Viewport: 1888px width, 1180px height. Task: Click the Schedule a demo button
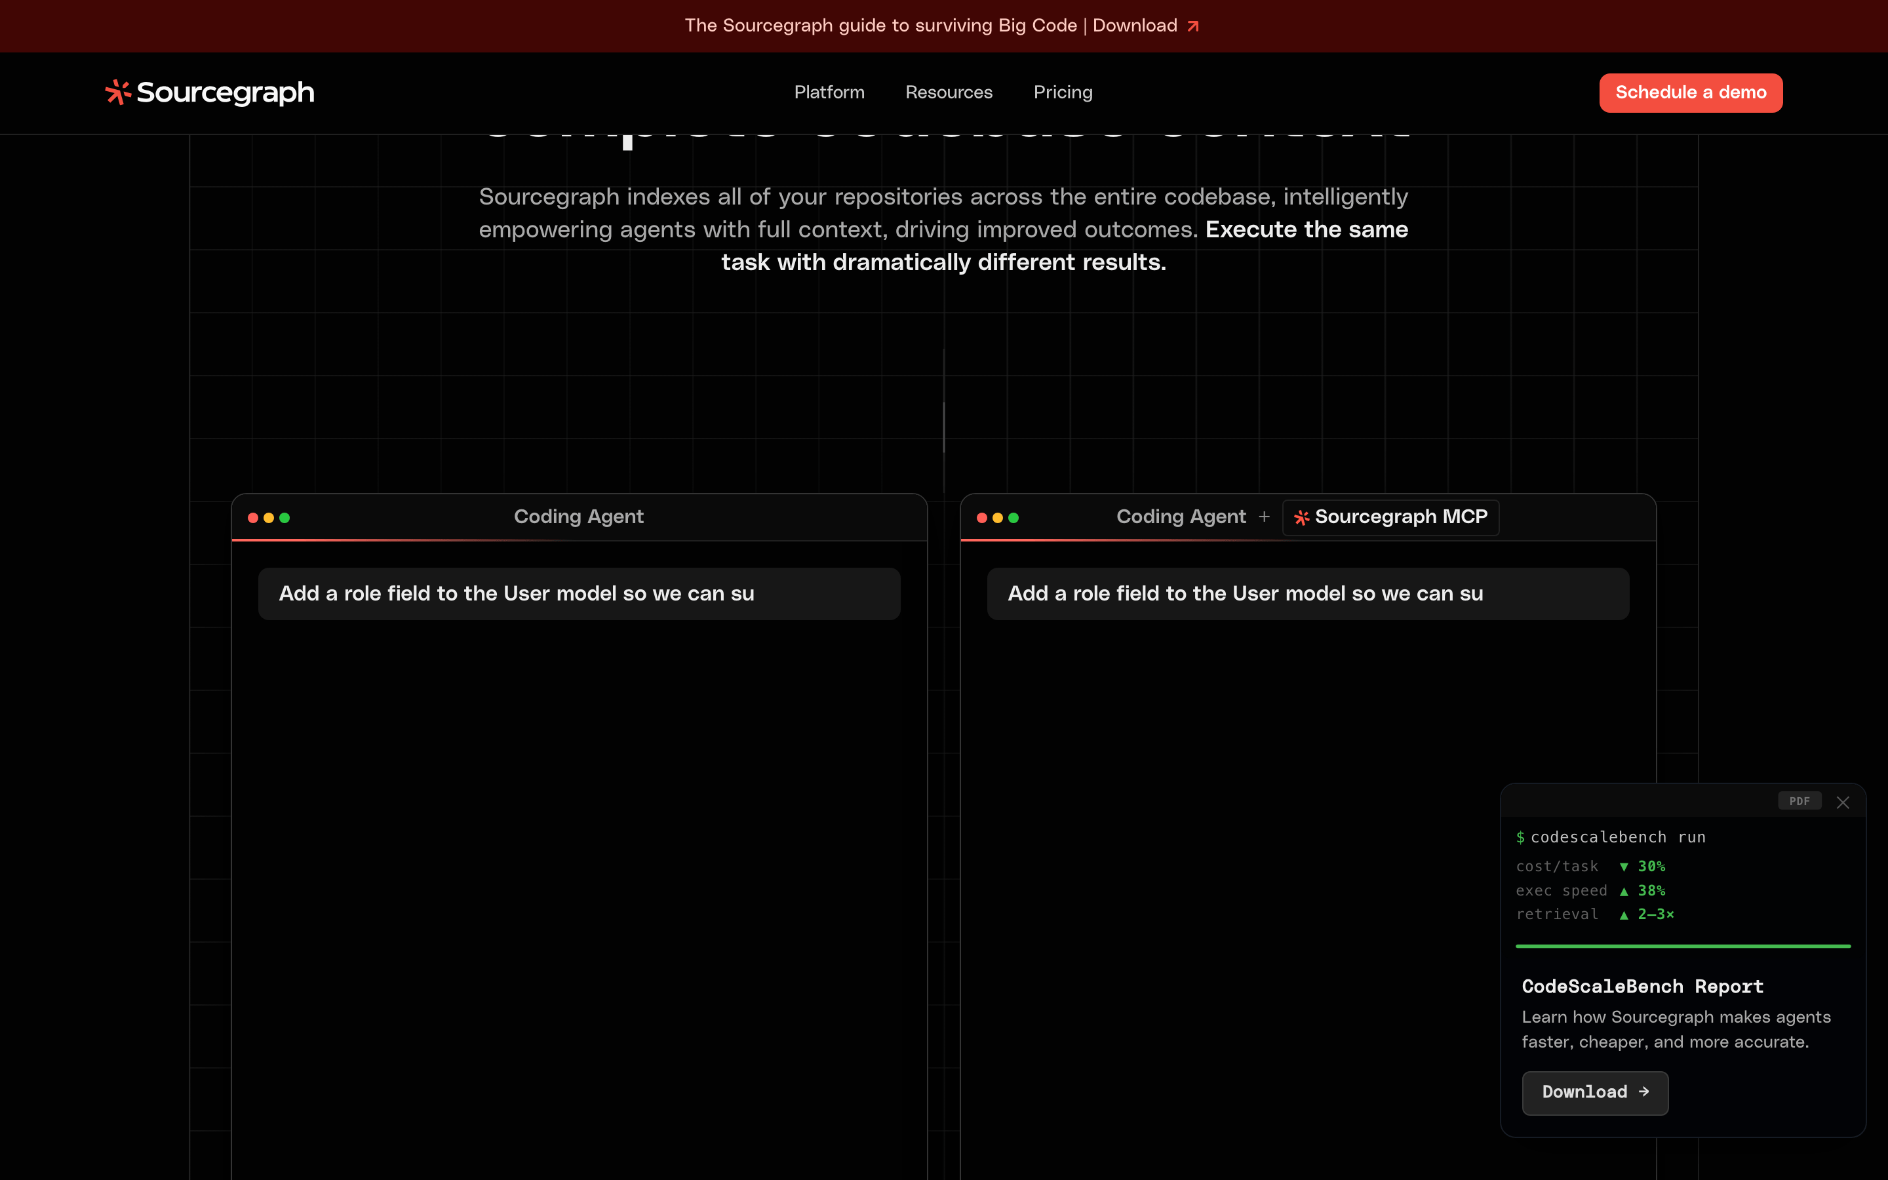click(x=1691, y=93)
